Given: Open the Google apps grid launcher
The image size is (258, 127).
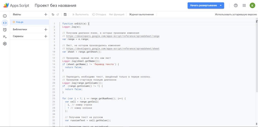Looking at the screenshot, I should [244, 6].
